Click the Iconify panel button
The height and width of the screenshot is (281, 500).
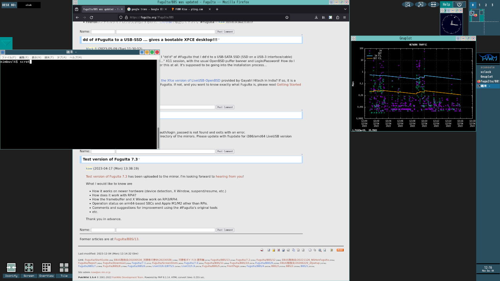11,270
